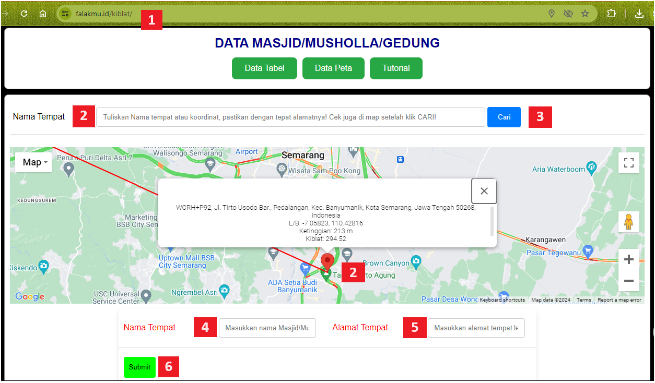Open the map Terms link
Screen dimensions: 655x383
(584, 300)
